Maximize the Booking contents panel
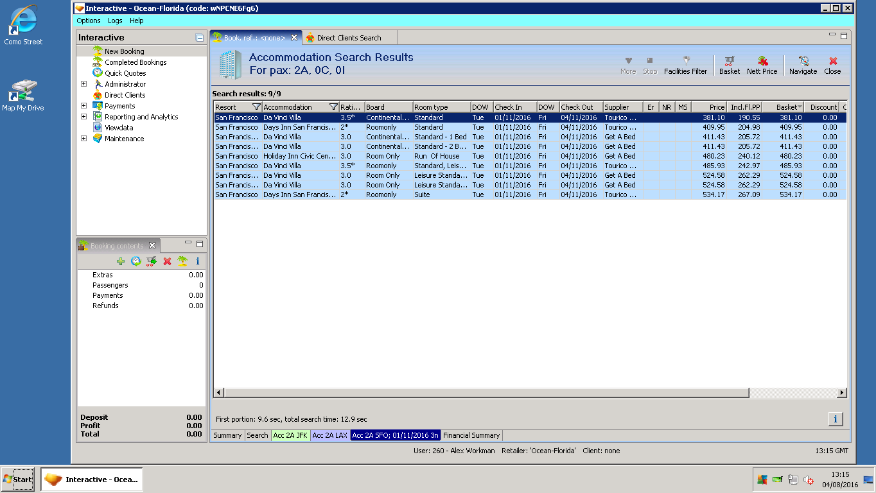This screenshot has height=493, width=876. tap(200, 244)
